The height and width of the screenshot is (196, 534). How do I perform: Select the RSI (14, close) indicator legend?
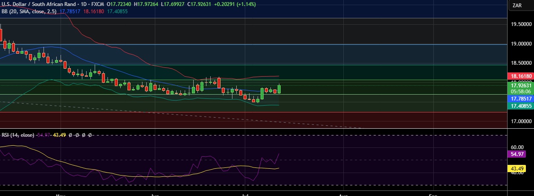point(17,135)
